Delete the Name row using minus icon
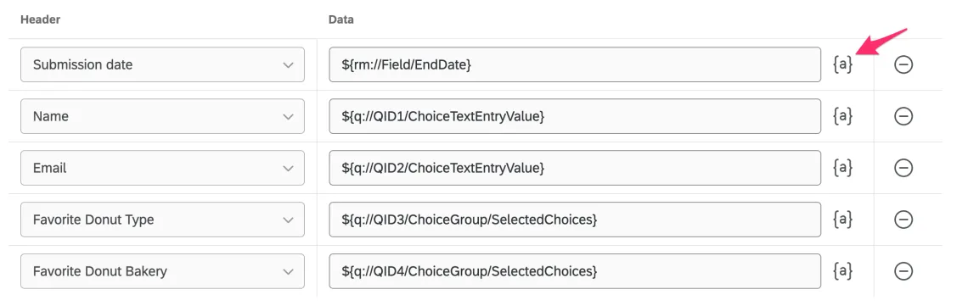This screenshot has width=968, height=306. tap(903, 116)
